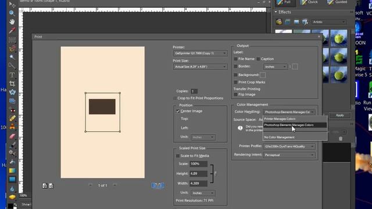This screenshot has height=209, width=372.
Task: Select the Straighten tool
Action: coord(12,101)
